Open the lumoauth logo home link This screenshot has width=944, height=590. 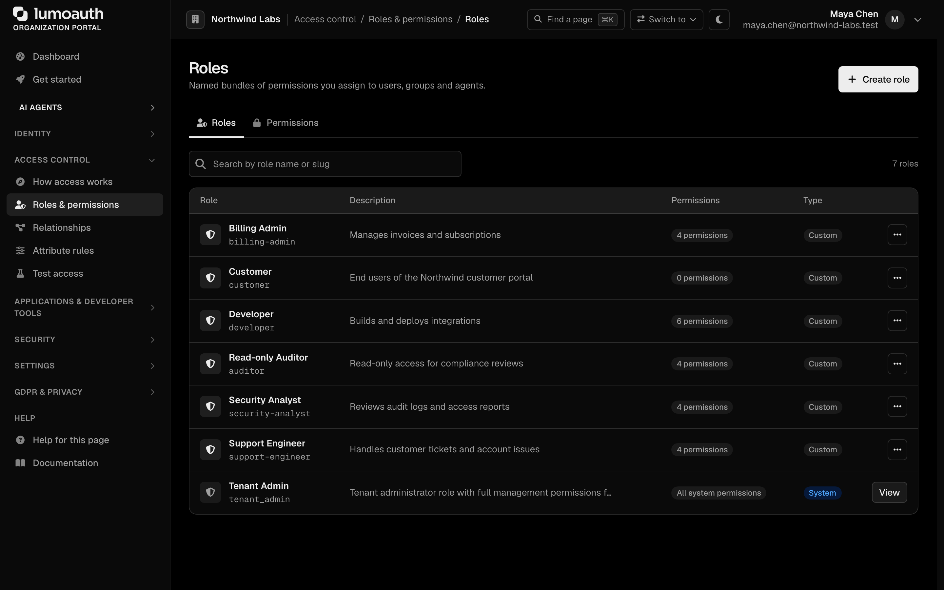pyautogui.click(x=58, y=19)
